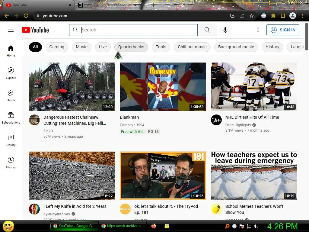Open the extensions puzzle icon
Screen dimensions: 309x232
(x=273, y=16)
